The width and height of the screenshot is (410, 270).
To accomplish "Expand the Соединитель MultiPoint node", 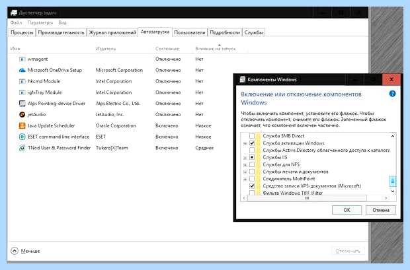I will 245,179.
